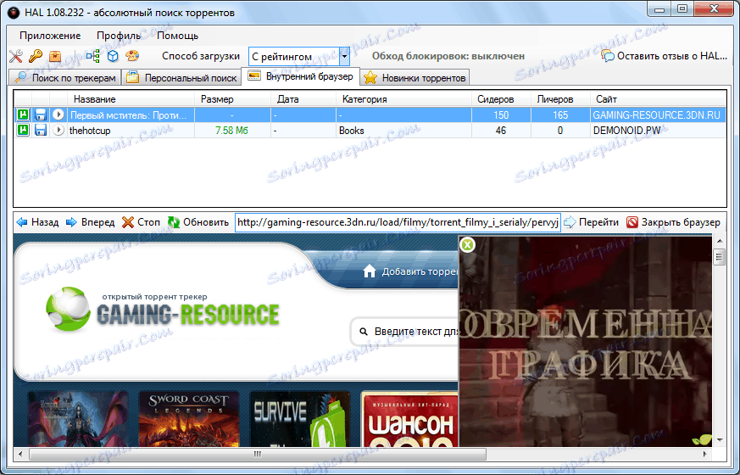
Task: Sort by Категория column header
Action: [404, 99]
